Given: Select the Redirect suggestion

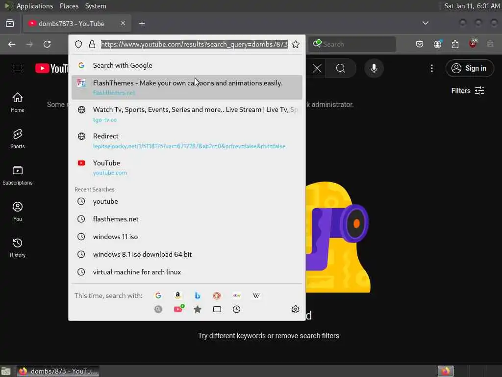Looking at the screenshot, I should point(187,141).
